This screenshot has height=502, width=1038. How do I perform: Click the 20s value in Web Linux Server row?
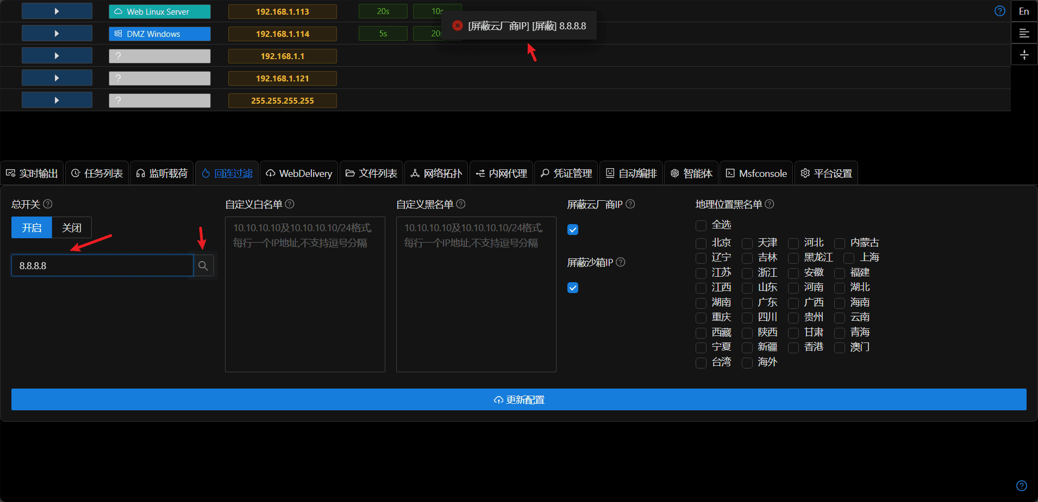click(383, 11)
